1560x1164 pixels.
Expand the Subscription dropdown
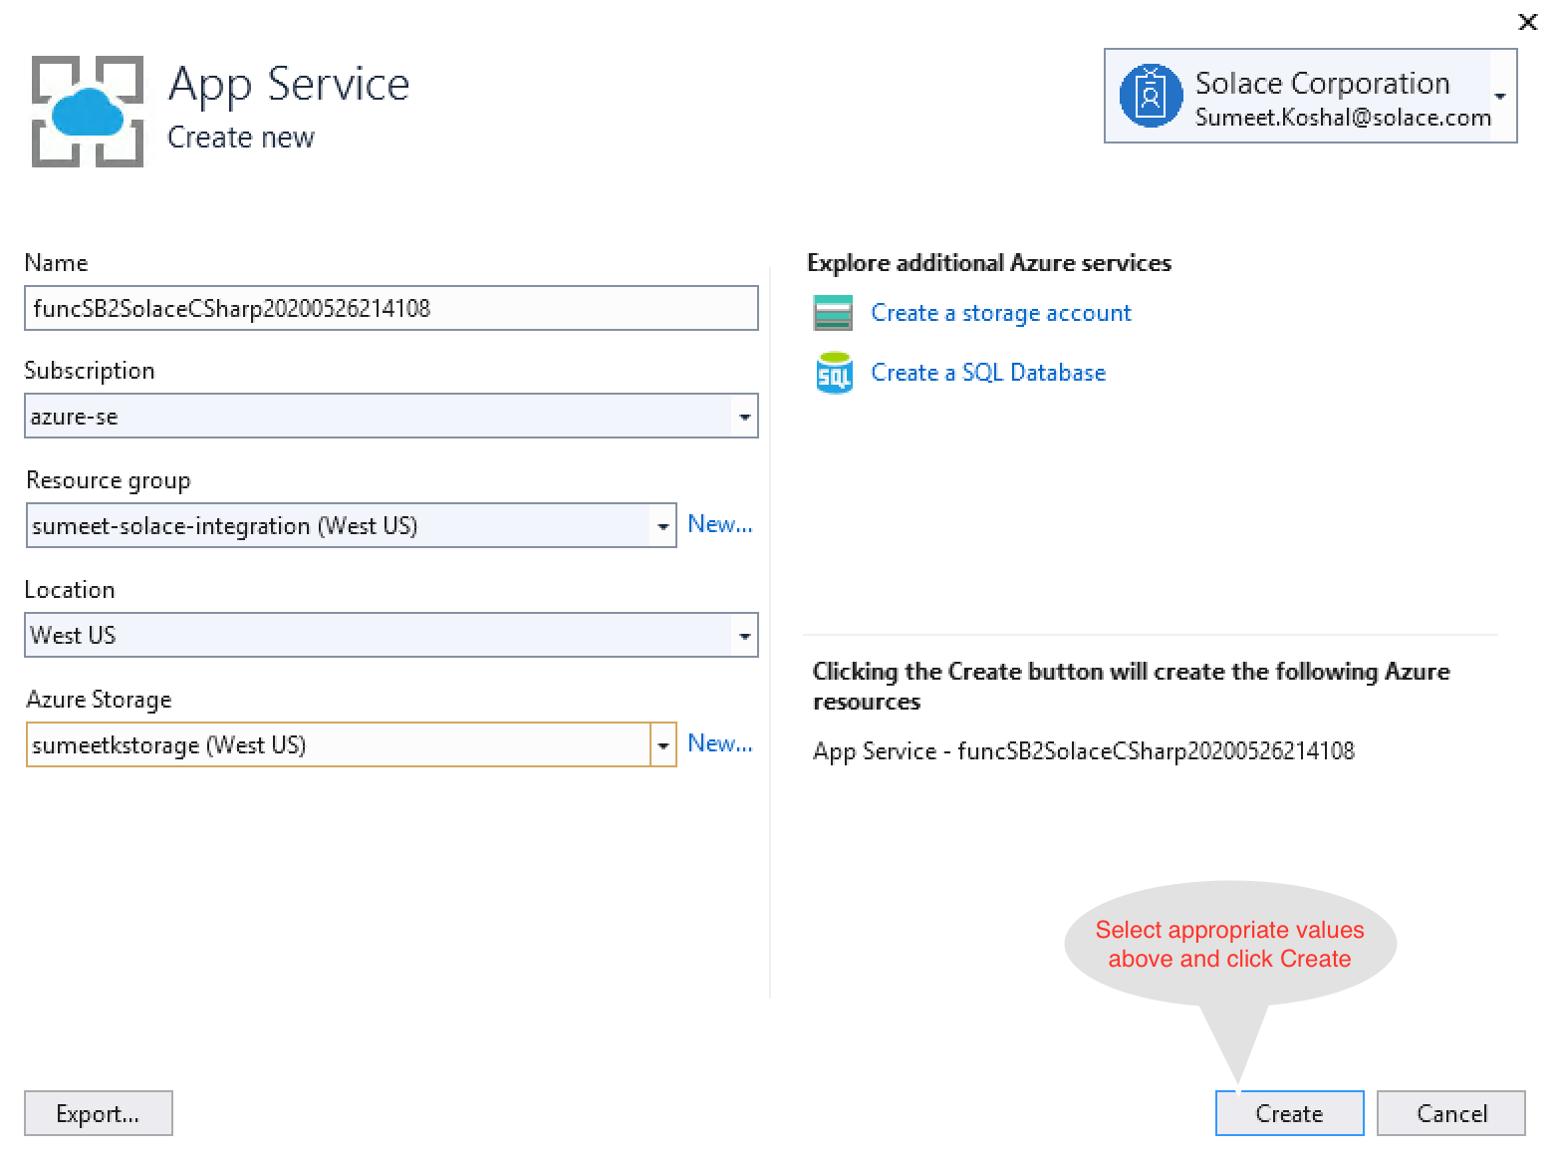tap(744, 417)
